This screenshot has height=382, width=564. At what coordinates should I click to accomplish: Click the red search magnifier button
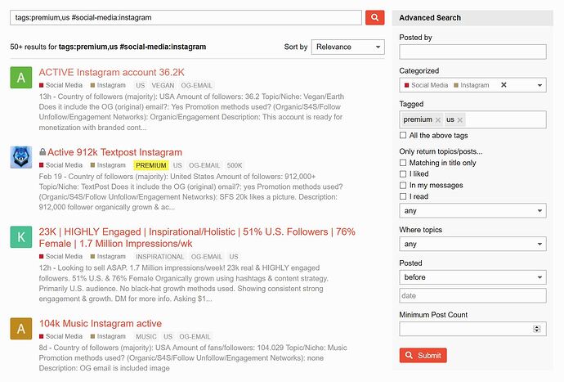click(x=375, y=17)
